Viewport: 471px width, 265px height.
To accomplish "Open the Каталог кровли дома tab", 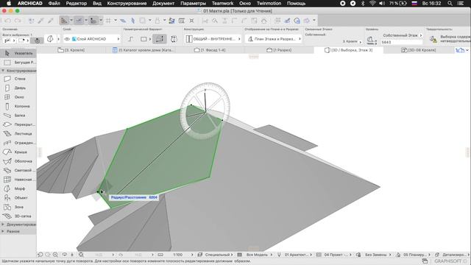I will pos(144,50).
